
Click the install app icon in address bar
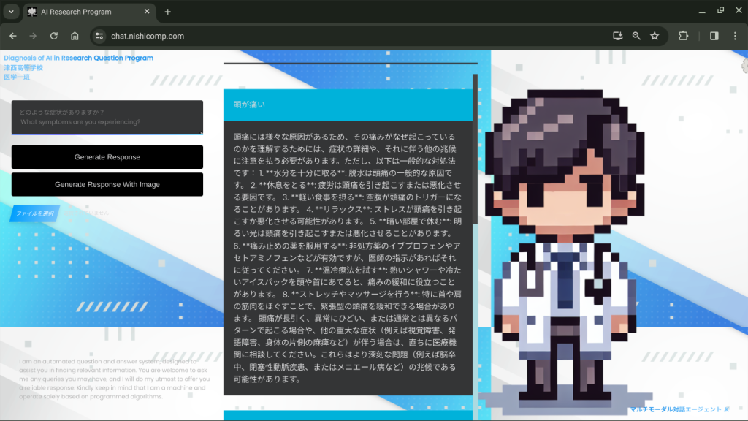618,36
